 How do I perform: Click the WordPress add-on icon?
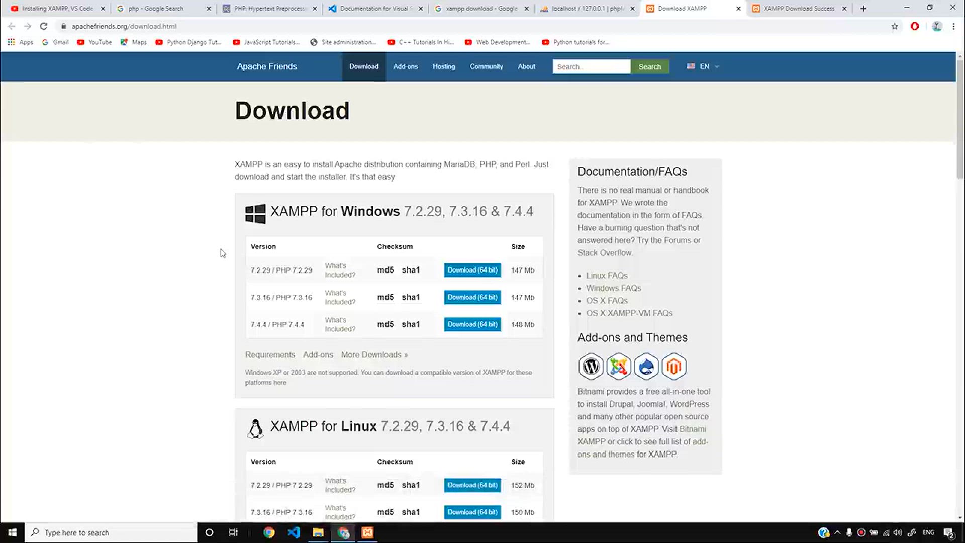point(591,367)
